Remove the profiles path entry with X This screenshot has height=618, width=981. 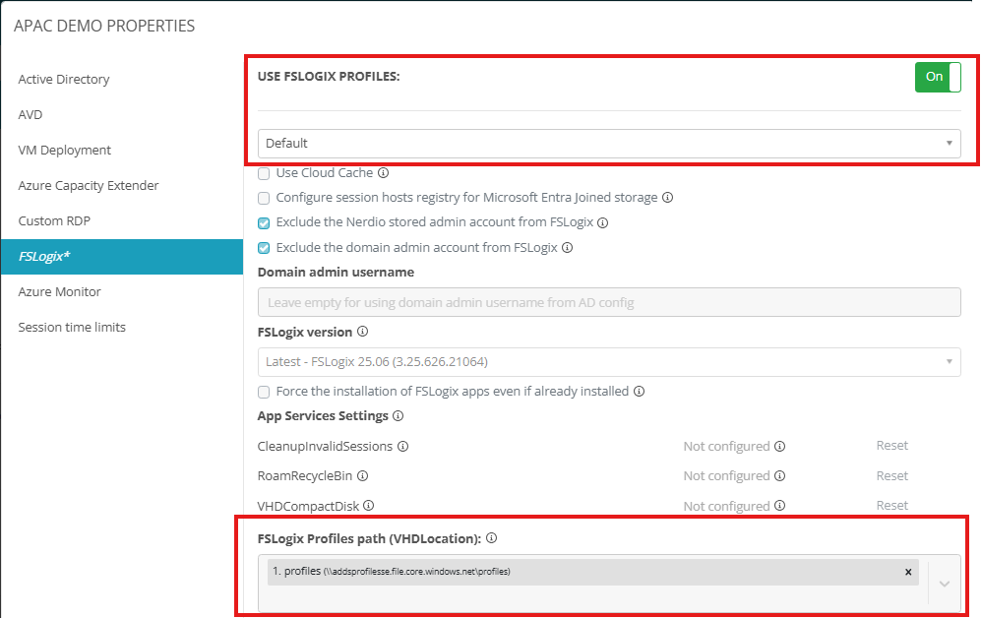[x=908, y=572]
